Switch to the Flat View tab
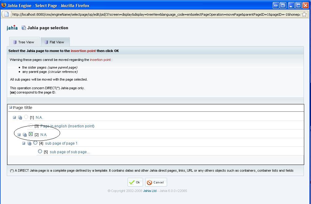 click(x=55, y=42)
